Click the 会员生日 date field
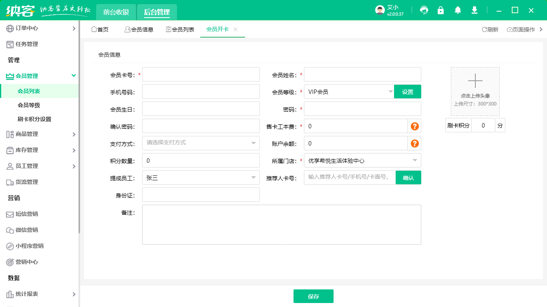Screen dimensions: 547x307 tap(201, 109)
